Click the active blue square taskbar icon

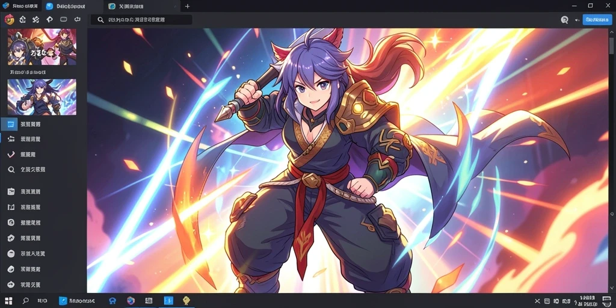pyautogui.click(x=168, y=301)
